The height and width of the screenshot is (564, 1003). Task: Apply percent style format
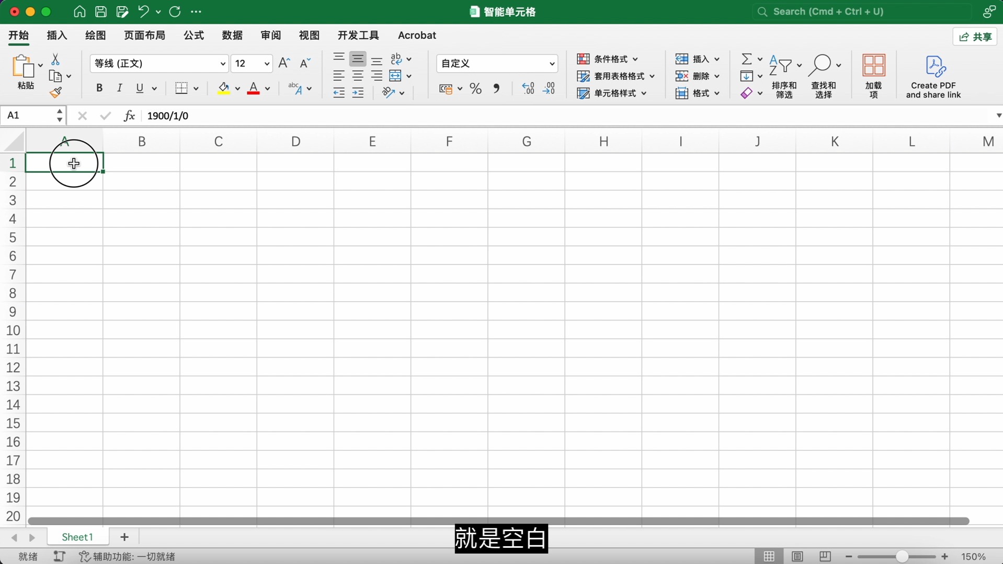[475, 88]
